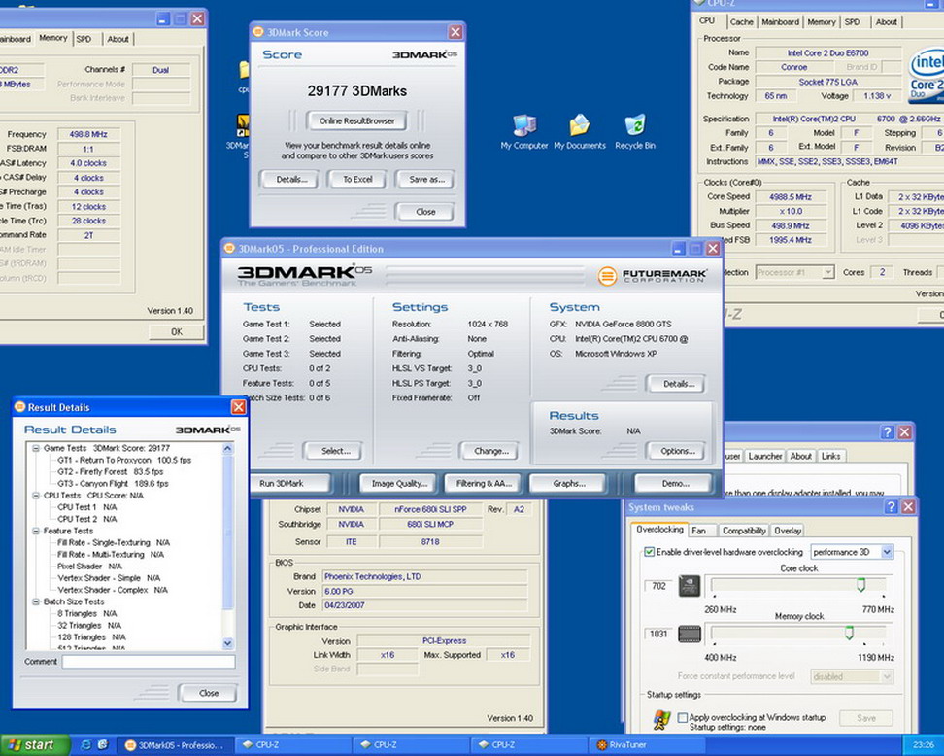Click 3DMark05 taskbar button
Viewport: 944px width, 756px height.
[x=174, y=745]
